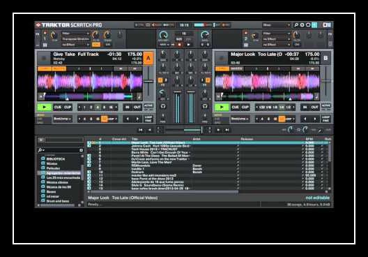Click the headphone cue icon for channel A
Image resolution: width=368 pixels, height=257 pixels.
(x=163, y=106)
